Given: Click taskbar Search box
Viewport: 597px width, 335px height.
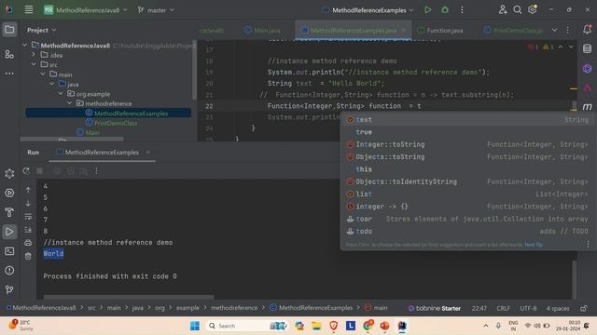Looking at the screenshot, I should 246,326.
